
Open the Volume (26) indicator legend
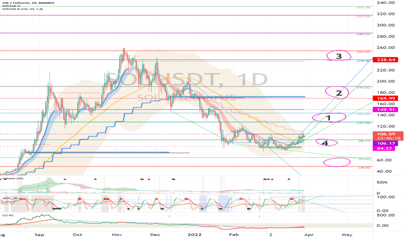13,179
